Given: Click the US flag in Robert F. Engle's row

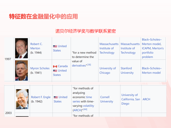Looking at the screenshot, I should pos(56,97).
